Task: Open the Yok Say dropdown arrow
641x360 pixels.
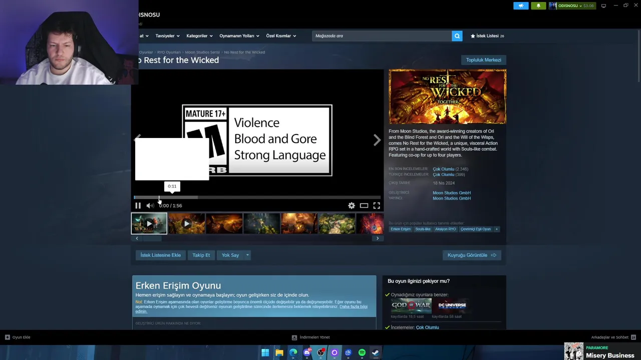Action: point(247,255)
